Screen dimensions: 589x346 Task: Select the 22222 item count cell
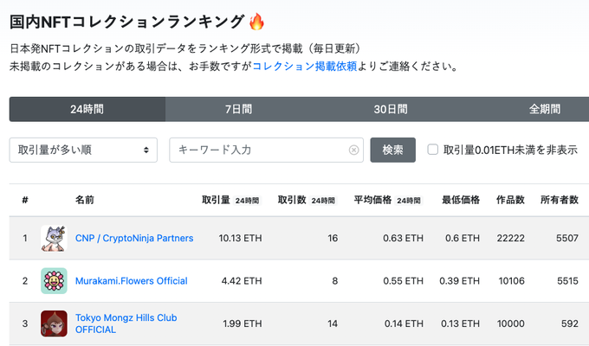(x=511, y=238)
